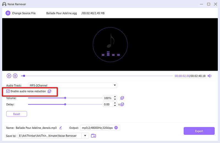Click the Volume slider handle
Viewport: 220px width, 143px height.
point(65,98)
